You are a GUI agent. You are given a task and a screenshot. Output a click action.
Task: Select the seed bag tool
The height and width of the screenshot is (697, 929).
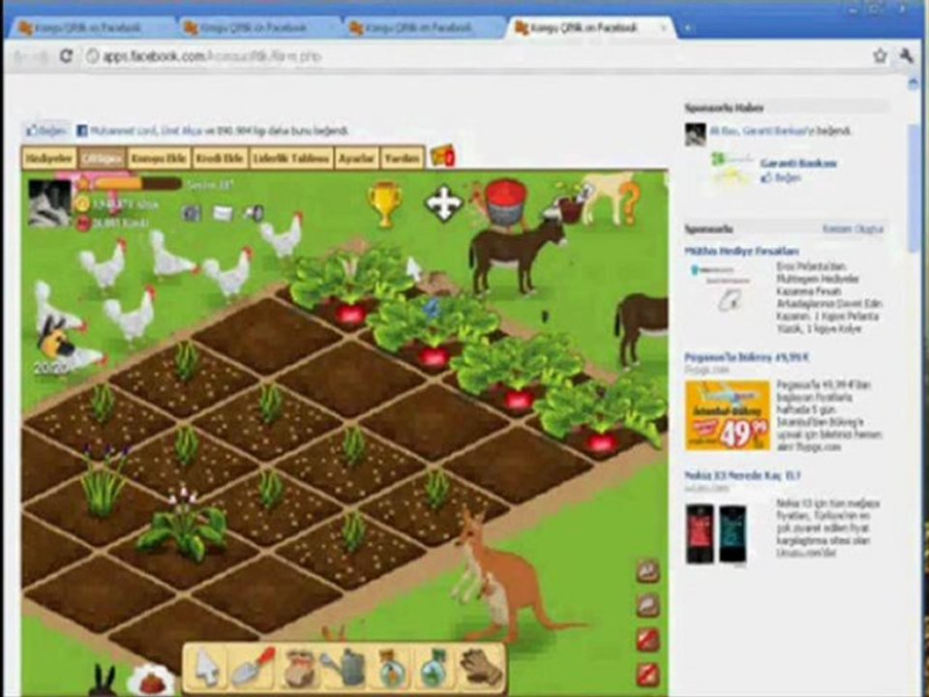pos(299,669)
